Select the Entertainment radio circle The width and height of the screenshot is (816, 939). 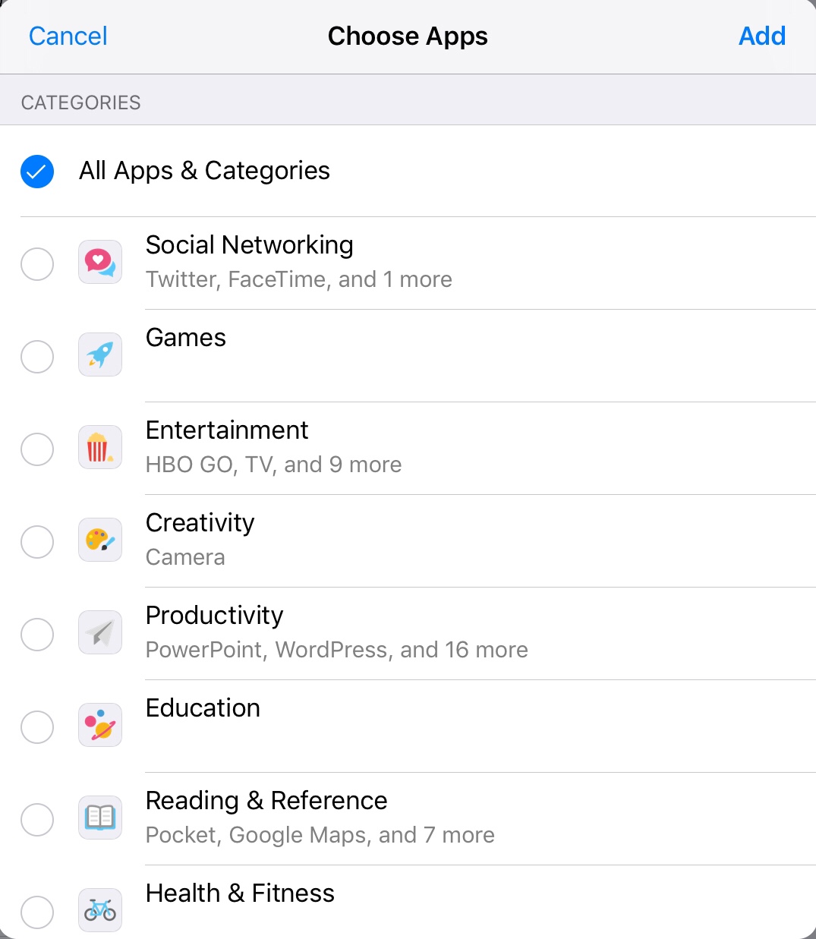[x=37, y=449]
